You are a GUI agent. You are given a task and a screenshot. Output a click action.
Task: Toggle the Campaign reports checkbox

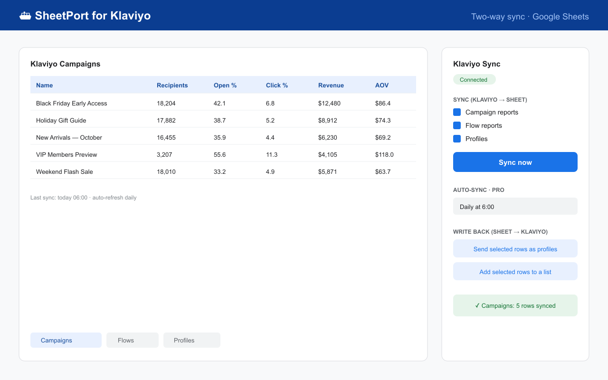457,112
